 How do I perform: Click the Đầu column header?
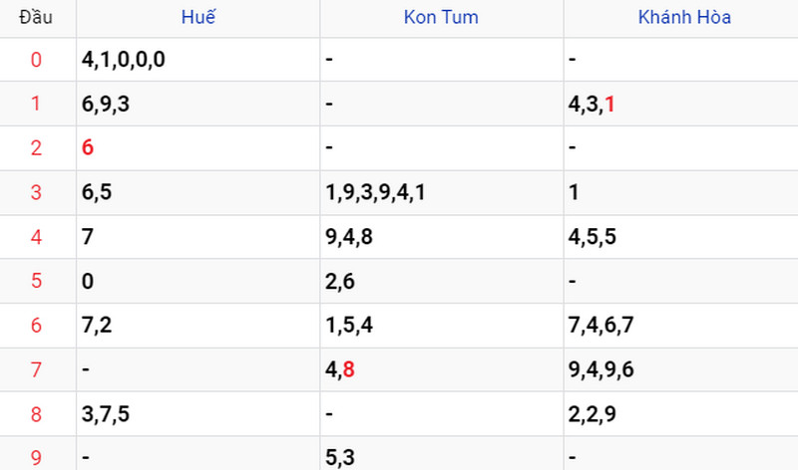[37, 18]
